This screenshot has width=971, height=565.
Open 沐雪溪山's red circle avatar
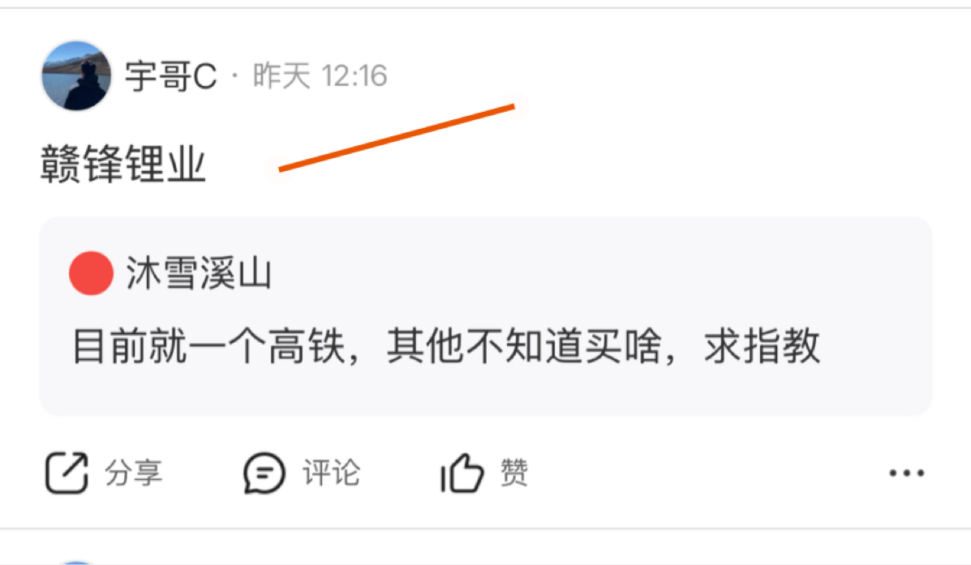(x=91, y=273)
